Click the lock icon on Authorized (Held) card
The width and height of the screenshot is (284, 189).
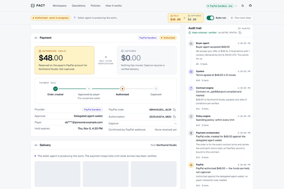(x=40, y=51)
